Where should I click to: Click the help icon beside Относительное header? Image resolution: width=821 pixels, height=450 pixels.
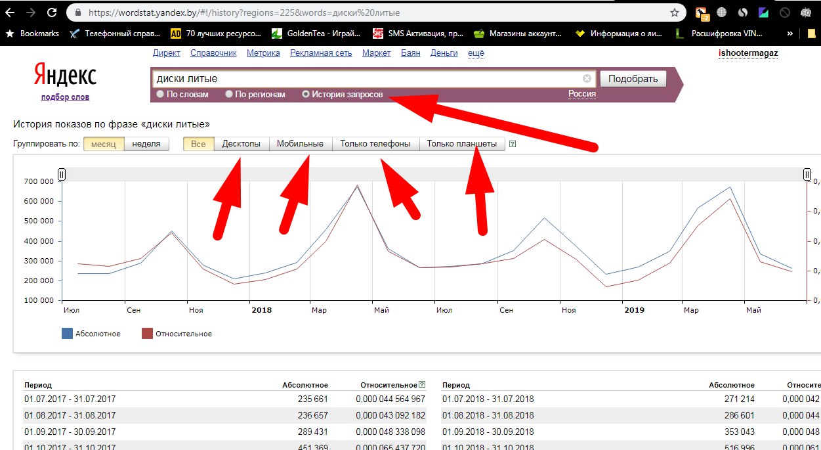click(x=422, y=384)
